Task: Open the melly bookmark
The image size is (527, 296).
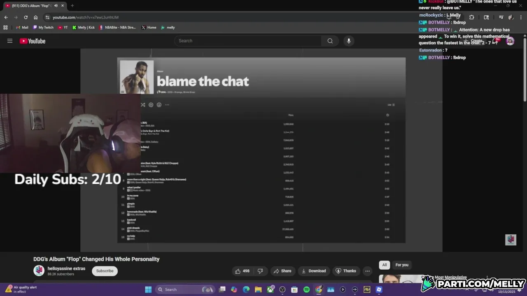Action: (x=168, y=28)
